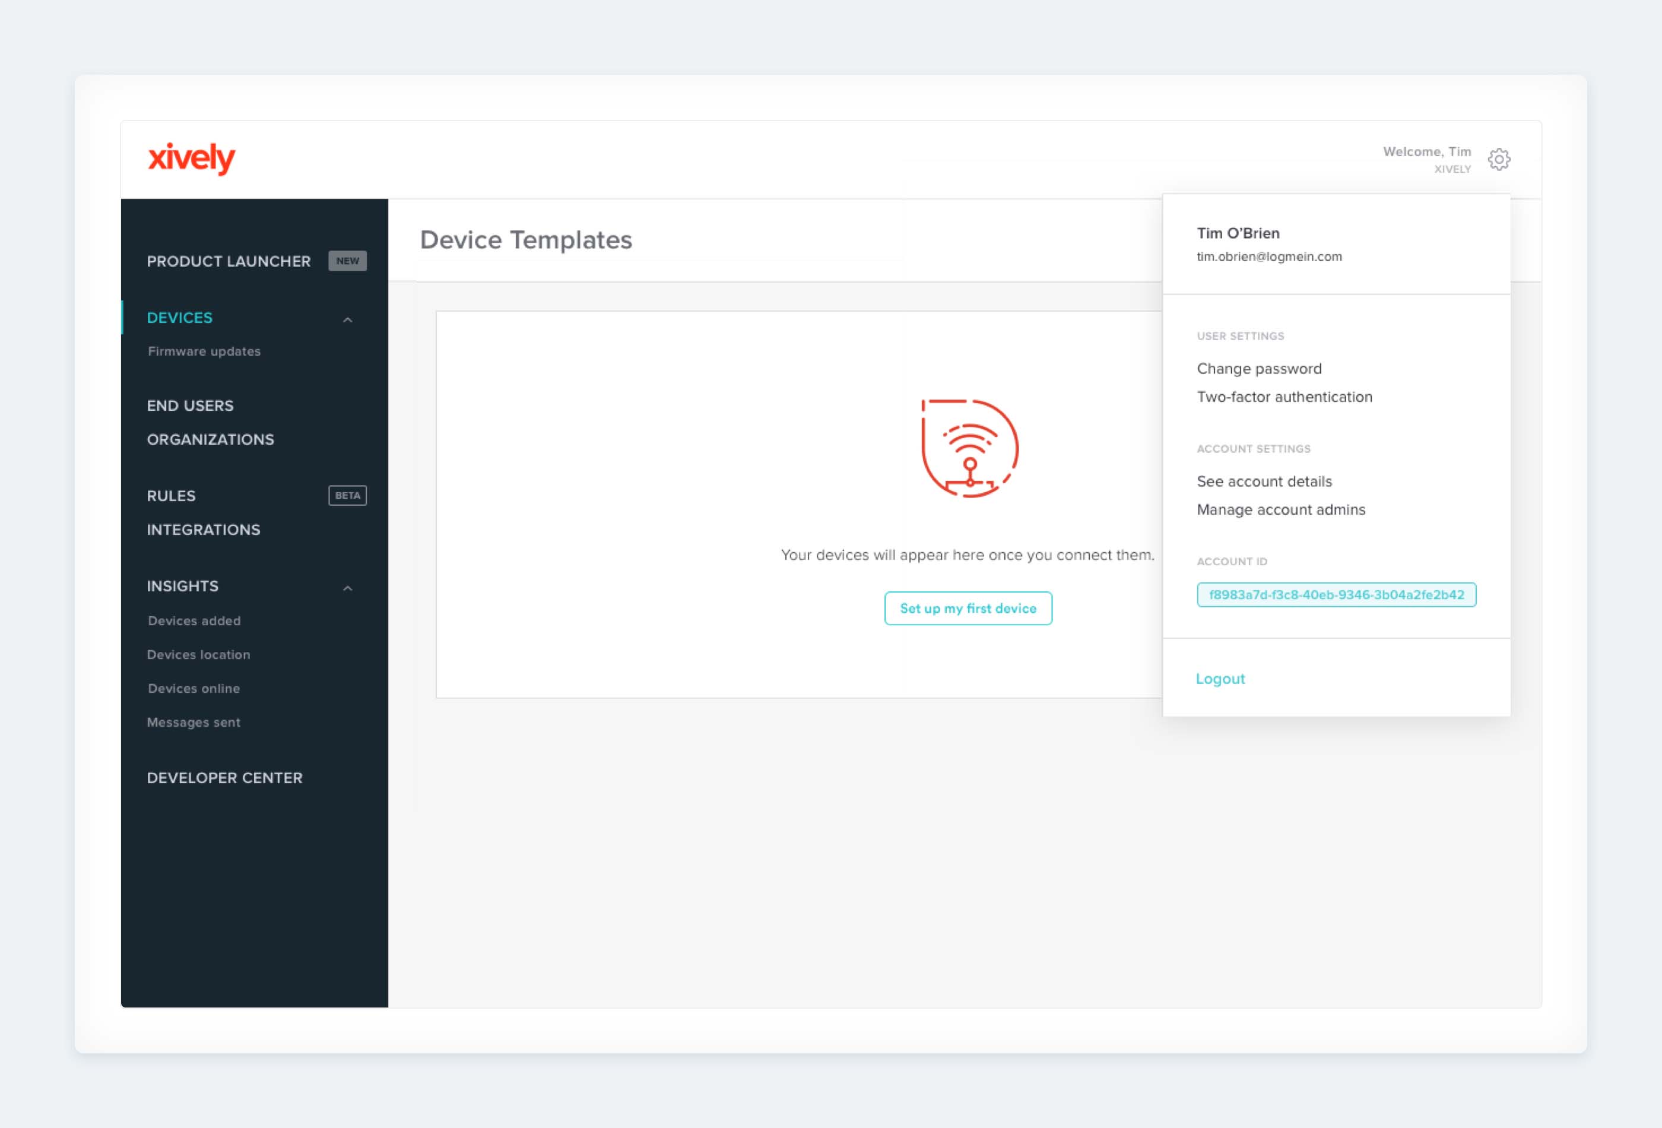Select Change password option
The height and width of the screenshot is (1128, 1662).
click(1258, 367)
